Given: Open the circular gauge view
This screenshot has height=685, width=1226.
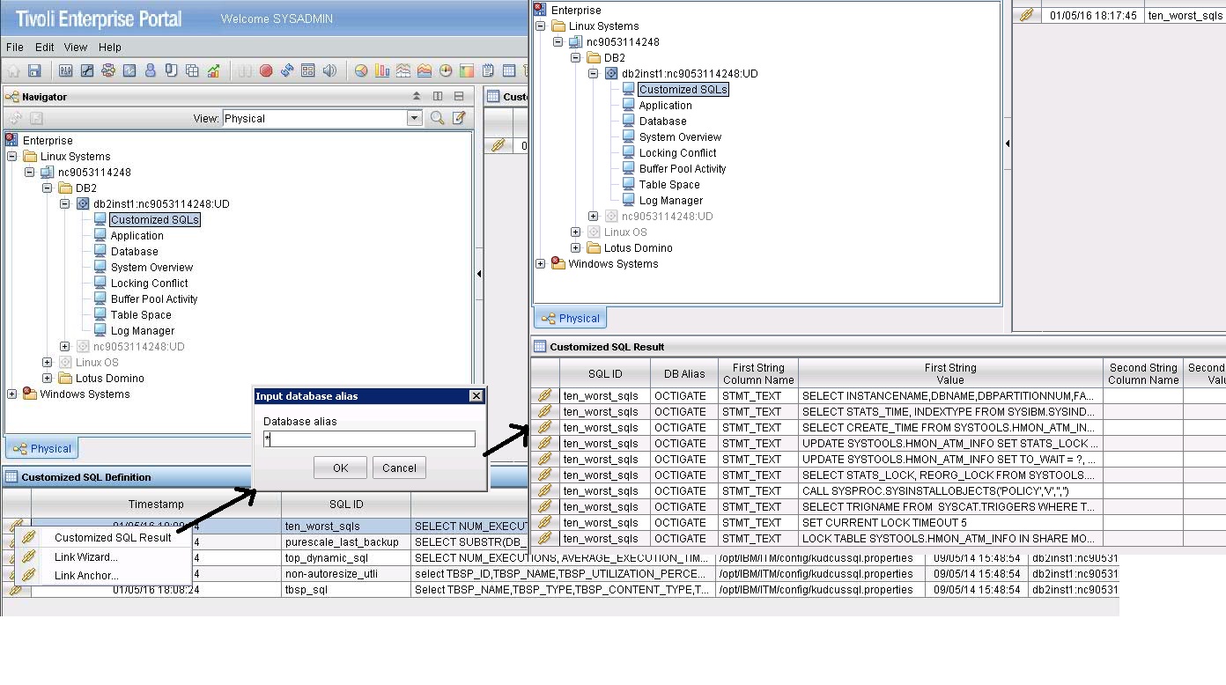Looking at the screenshot, I should tap(445, 70).
